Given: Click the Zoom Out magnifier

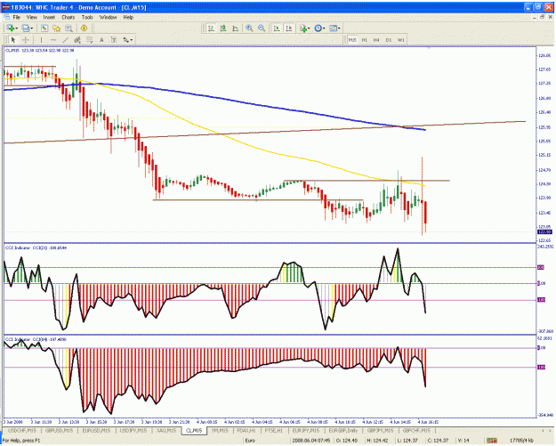Looking at the screenshot, I should click(x=262, y=28).
